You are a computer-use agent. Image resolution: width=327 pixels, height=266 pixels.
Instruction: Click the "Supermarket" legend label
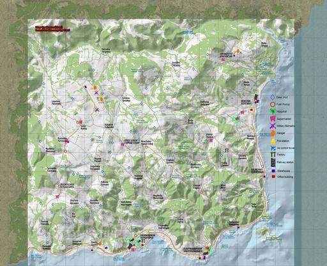point(284,119)
